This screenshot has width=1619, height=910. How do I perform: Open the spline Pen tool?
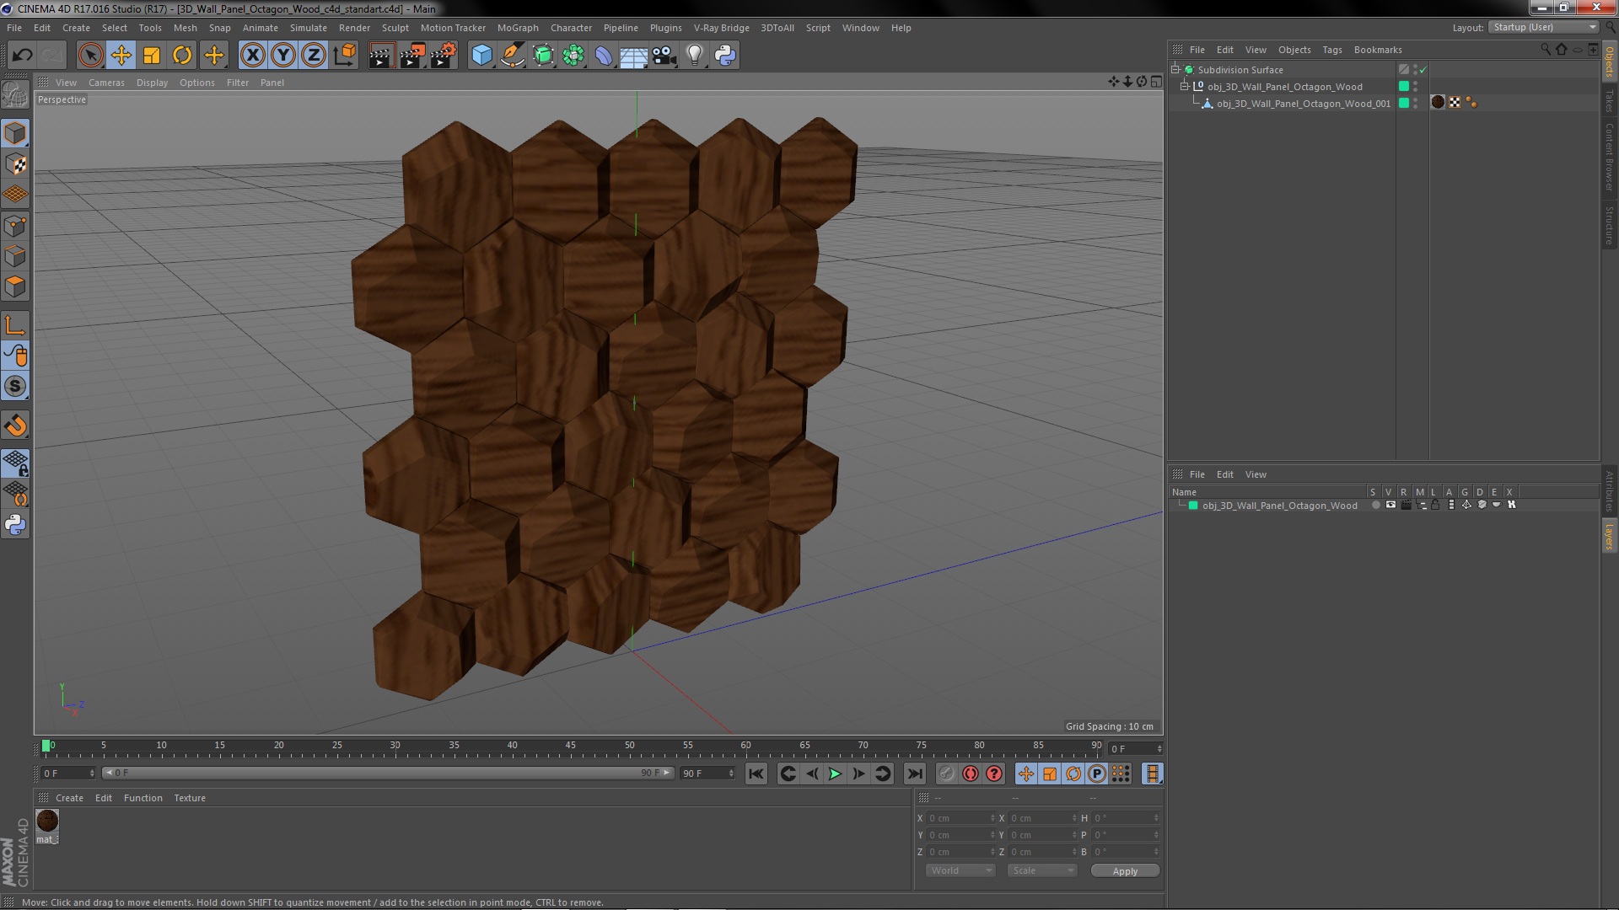(x=512, y=56)
